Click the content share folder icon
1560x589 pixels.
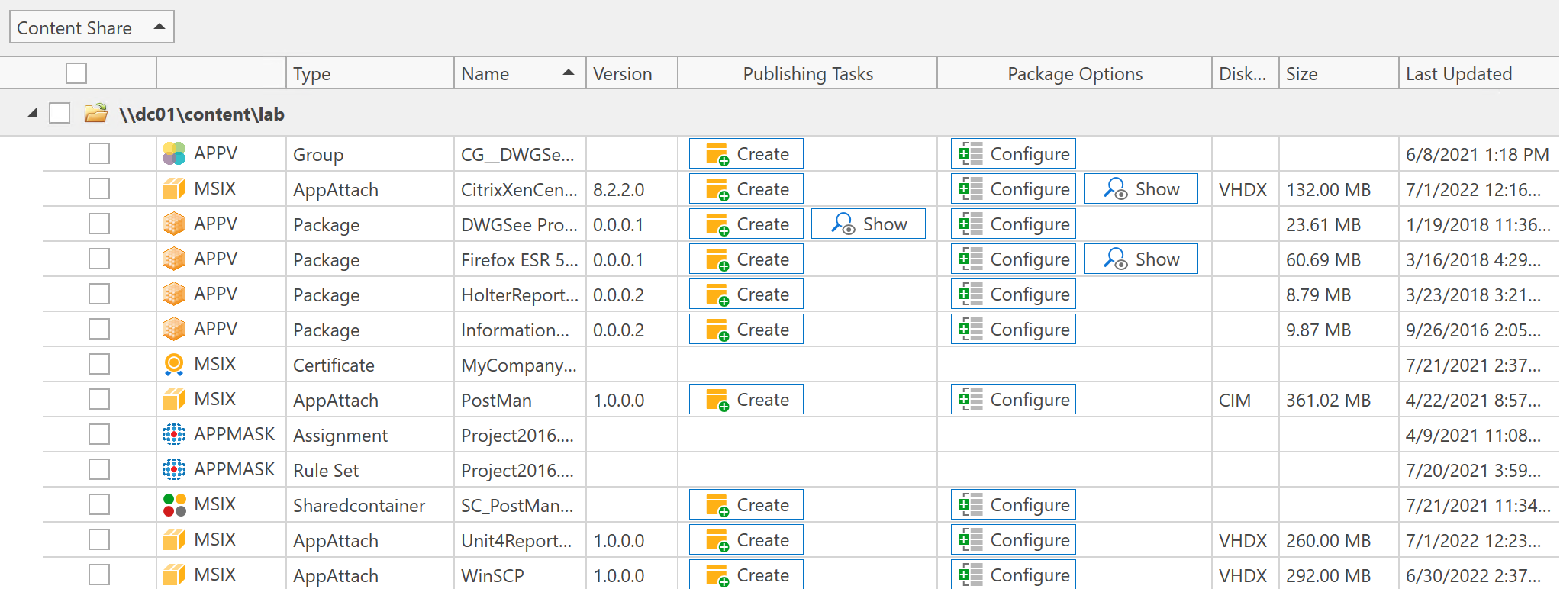[96, 114]
